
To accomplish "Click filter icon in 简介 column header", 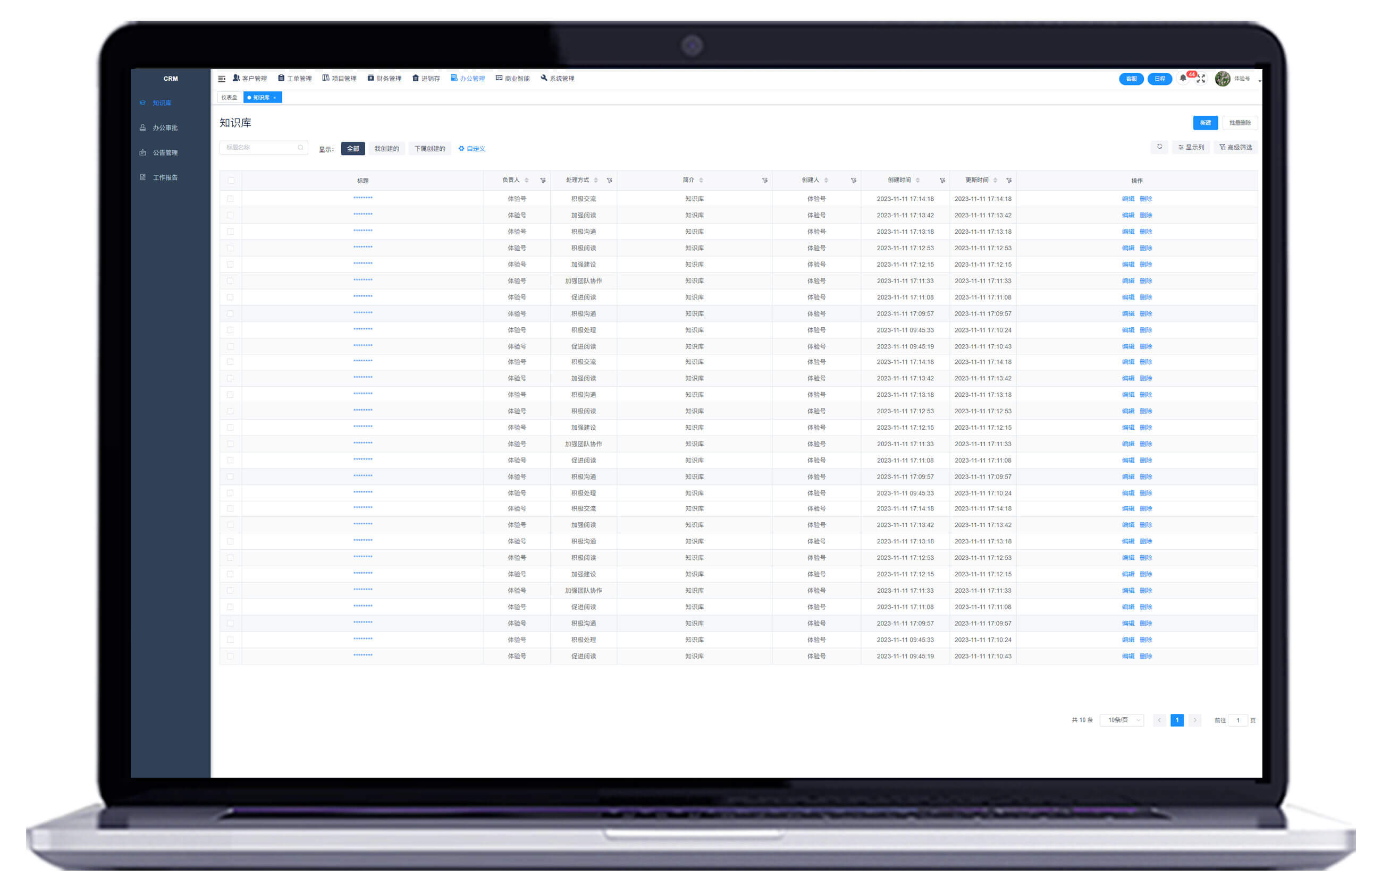I will point(764,181).
